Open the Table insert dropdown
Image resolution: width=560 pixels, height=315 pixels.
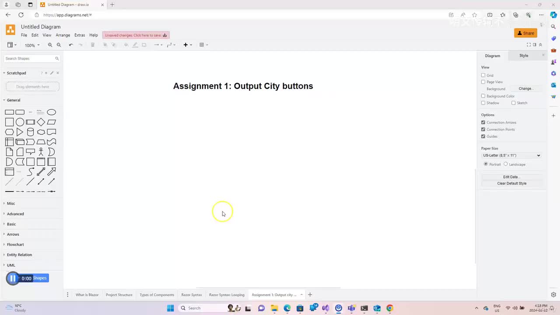pyautogui.click(x=203, y=45)
